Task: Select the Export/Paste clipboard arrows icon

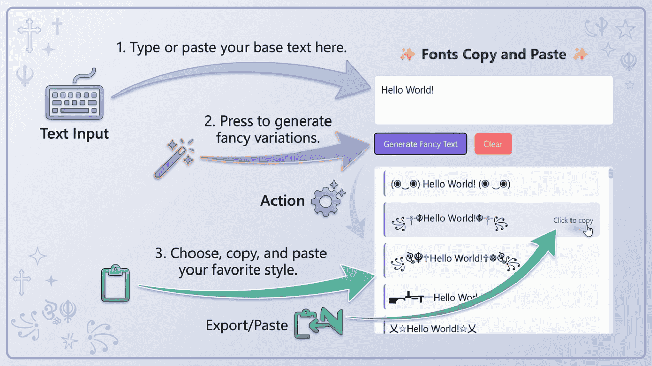Action: coord(320,322)
